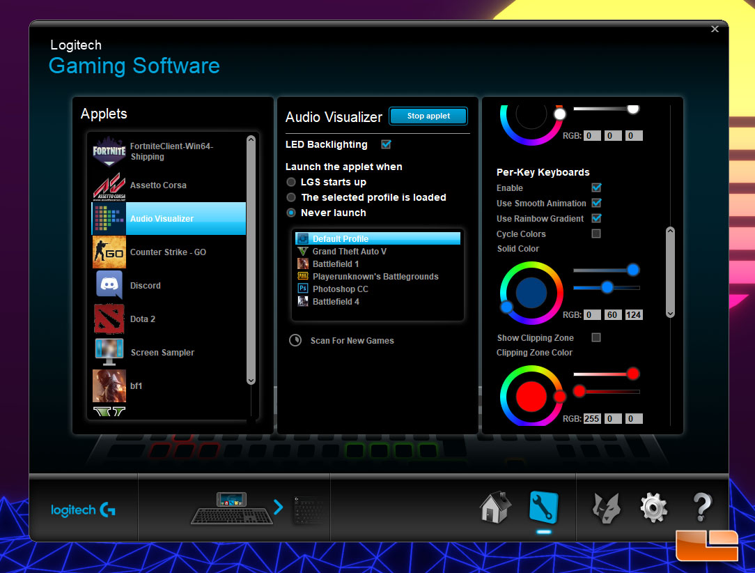Image resolution: width=755 pixels, height=573 pixels.
Task: Open applet settings with the wrench icon
Action: click(x=544, y=507)
